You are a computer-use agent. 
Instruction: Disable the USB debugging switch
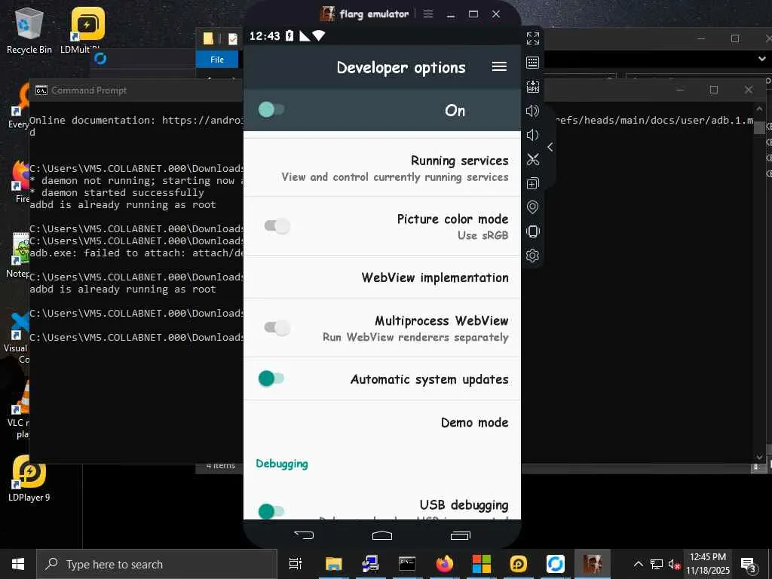271,511
